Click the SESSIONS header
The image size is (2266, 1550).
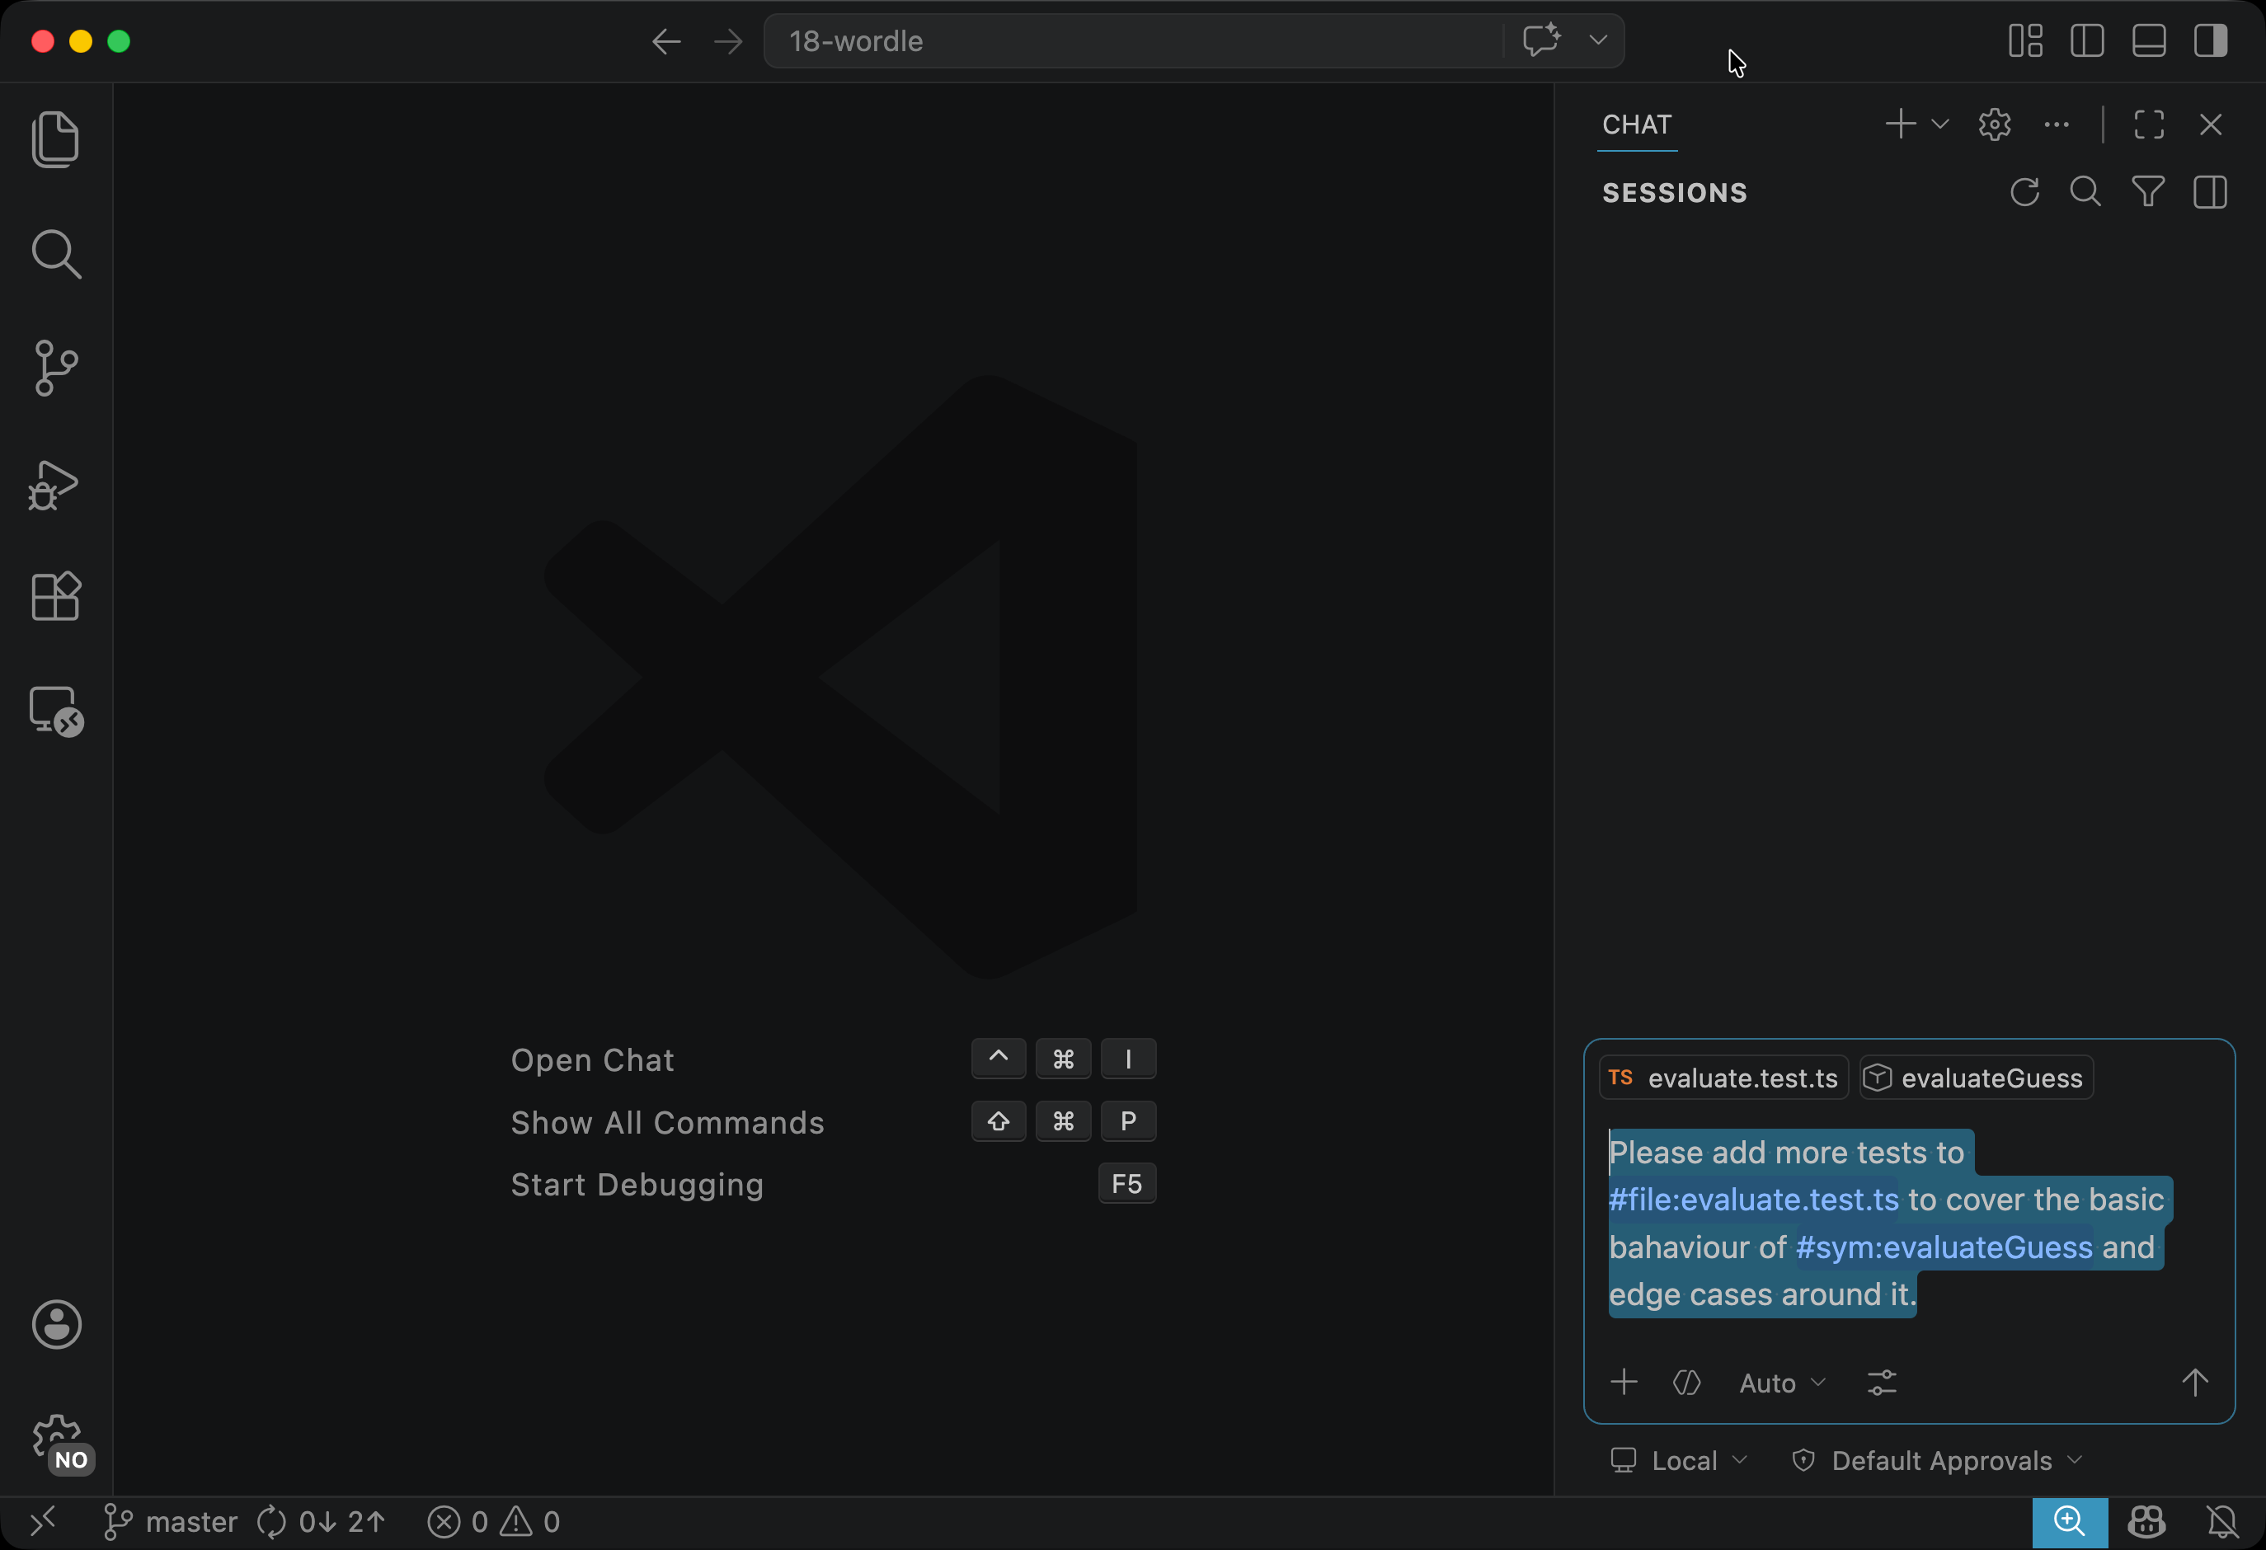tap(1674, 192)
